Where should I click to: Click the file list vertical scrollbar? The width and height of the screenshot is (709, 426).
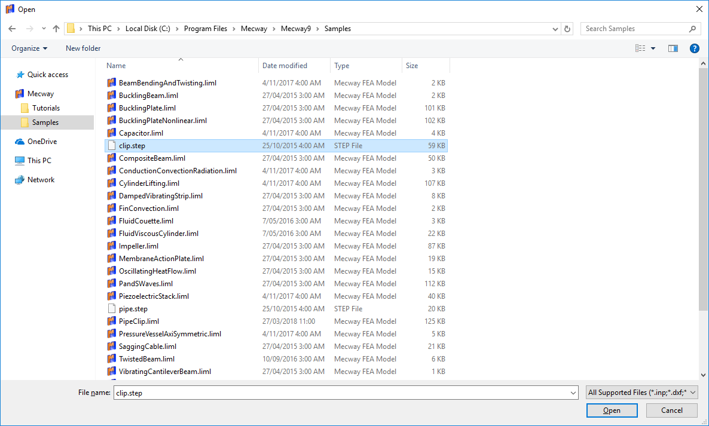pyautogui.click(x=703, y=189)
